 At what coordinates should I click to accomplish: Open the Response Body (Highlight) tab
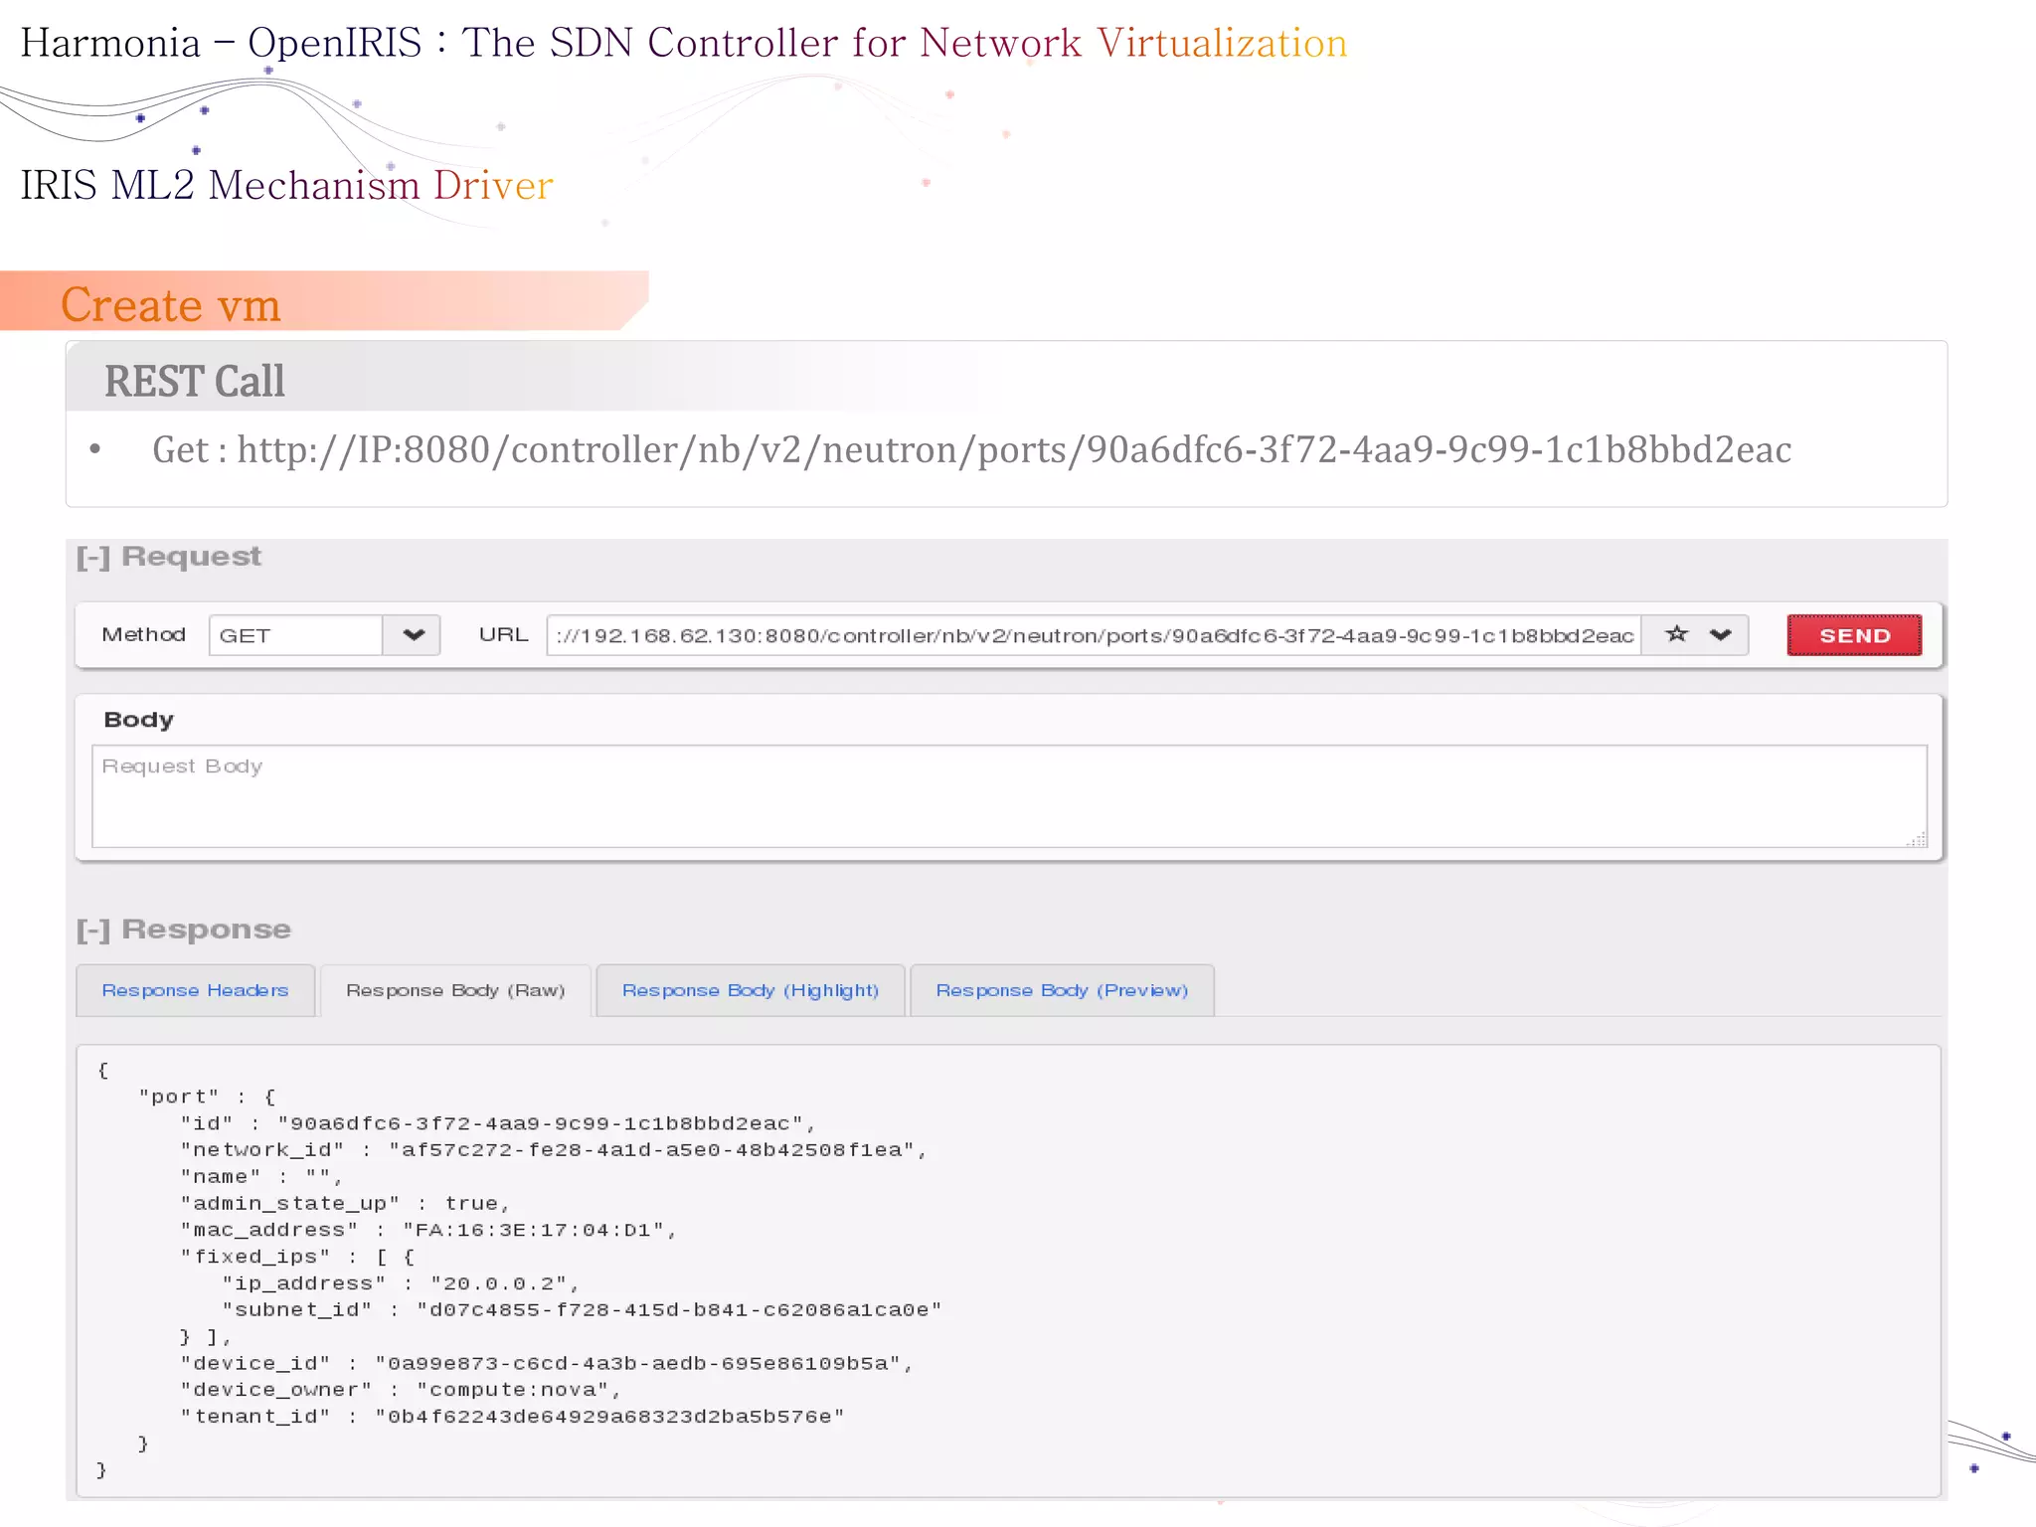[750, 990]
